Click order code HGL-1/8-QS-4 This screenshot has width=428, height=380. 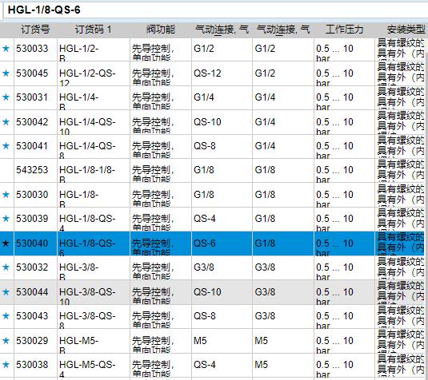pos(87,222)
